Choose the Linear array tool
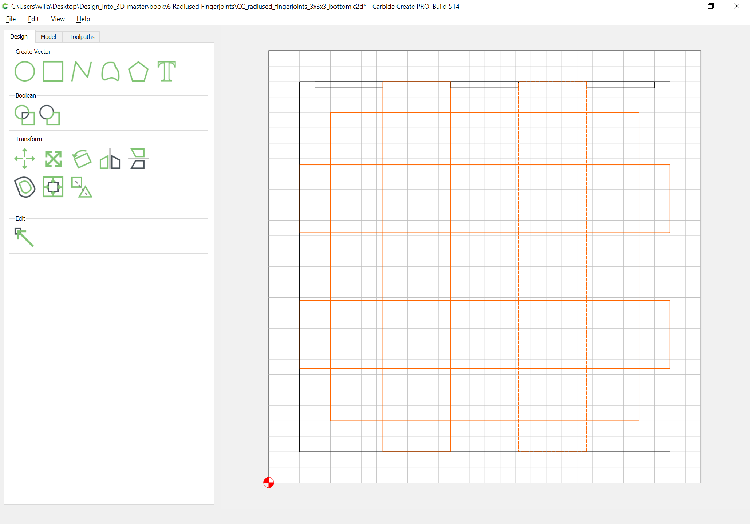This screenshot has height=524, width=750. 82,187
